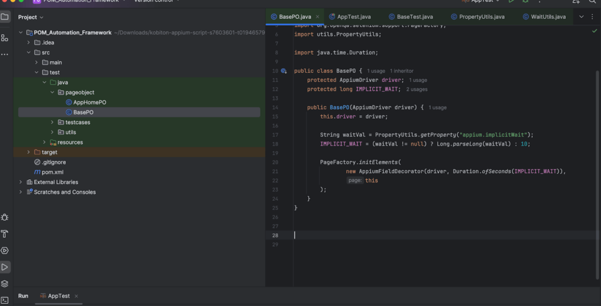Open the Run tool window icon
Viewport: 601px width, 306px height.
[x=5, y=267]
